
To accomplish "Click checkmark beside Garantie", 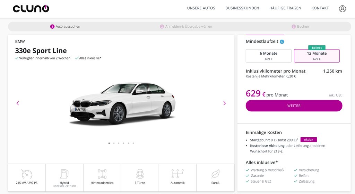I will pos(248,176).
